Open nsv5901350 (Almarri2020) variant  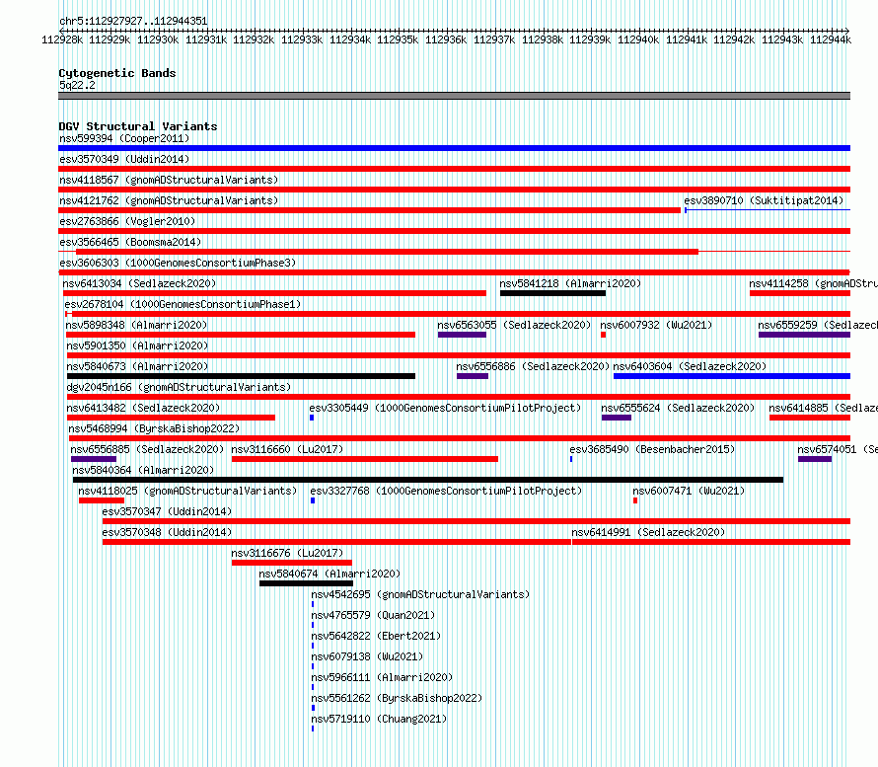pyautogui.click(x=458, y=355)
